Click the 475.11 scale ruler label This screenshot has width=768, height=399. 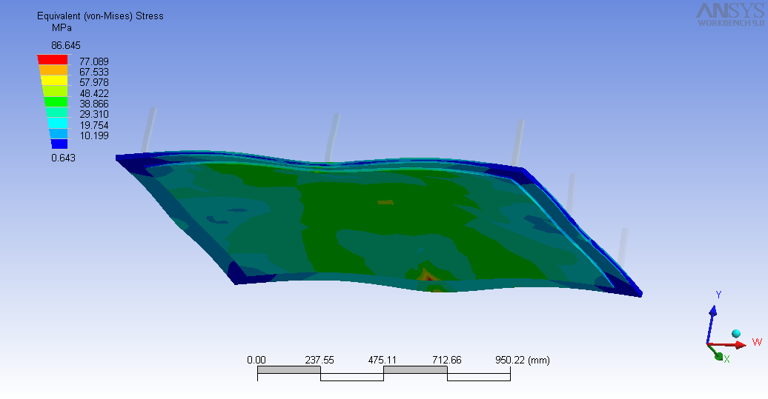(383, 361)
